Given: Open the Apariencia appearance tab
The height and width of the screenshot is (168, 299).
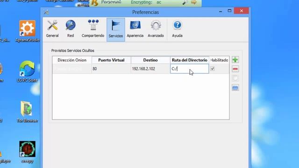Looking at the screenshot, I should 135,29.
